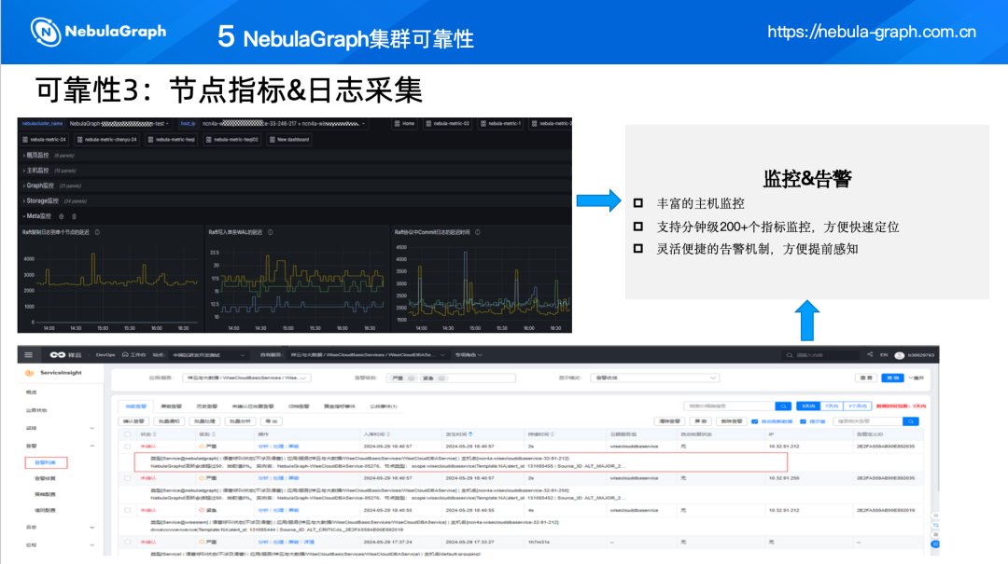Click the 删除告警 button
Screen dimensions: 1008x564
(731, 421)
